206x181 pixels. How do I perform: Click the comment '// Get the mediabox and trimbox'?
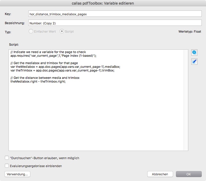(x=44, y=63)
